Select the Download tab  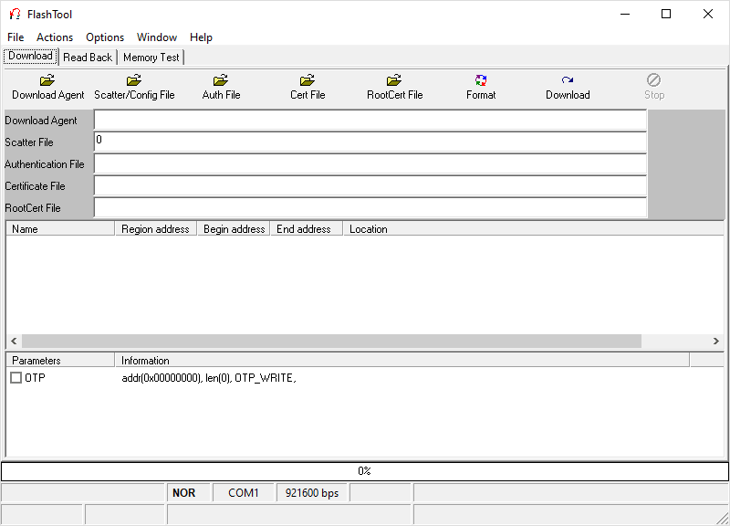(x=30, y=56)
